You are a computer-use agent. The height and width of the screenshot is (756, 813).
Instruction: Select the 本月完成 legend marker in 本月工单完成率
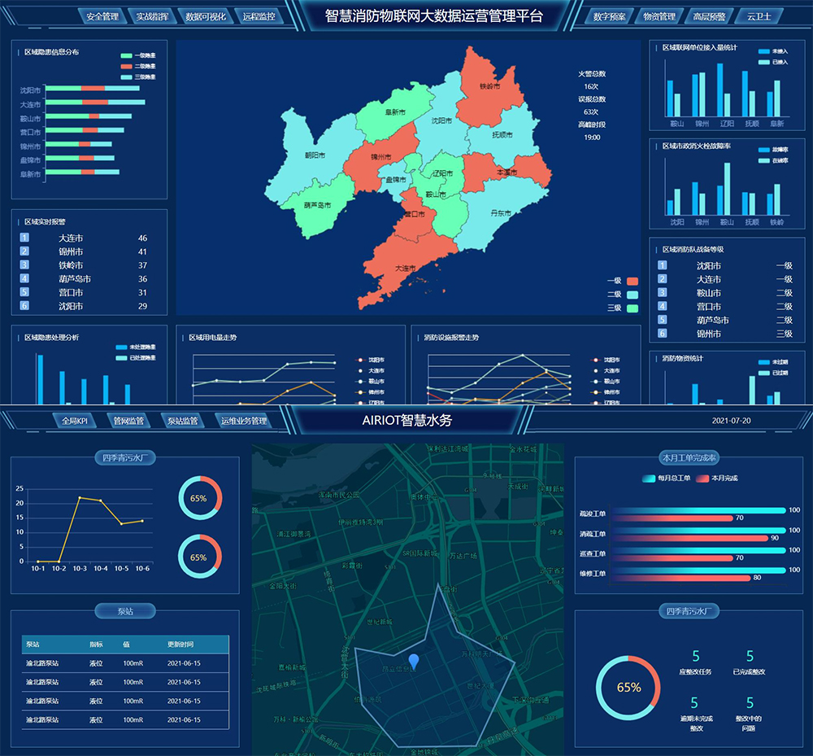702,479
